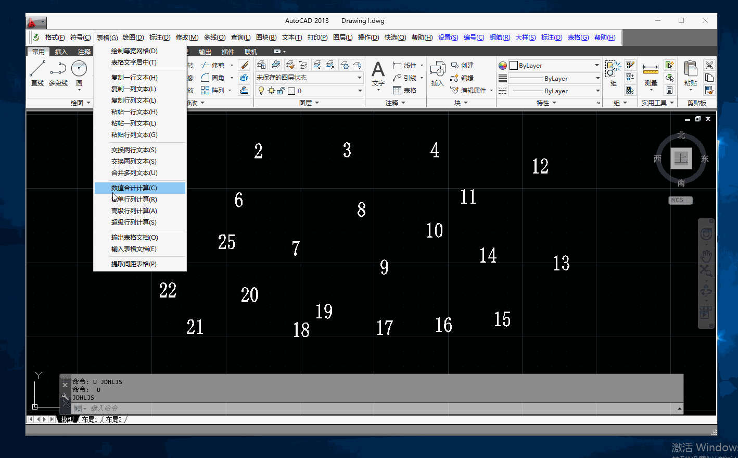Click the 创建 (Create) block button

coord(462,65)
